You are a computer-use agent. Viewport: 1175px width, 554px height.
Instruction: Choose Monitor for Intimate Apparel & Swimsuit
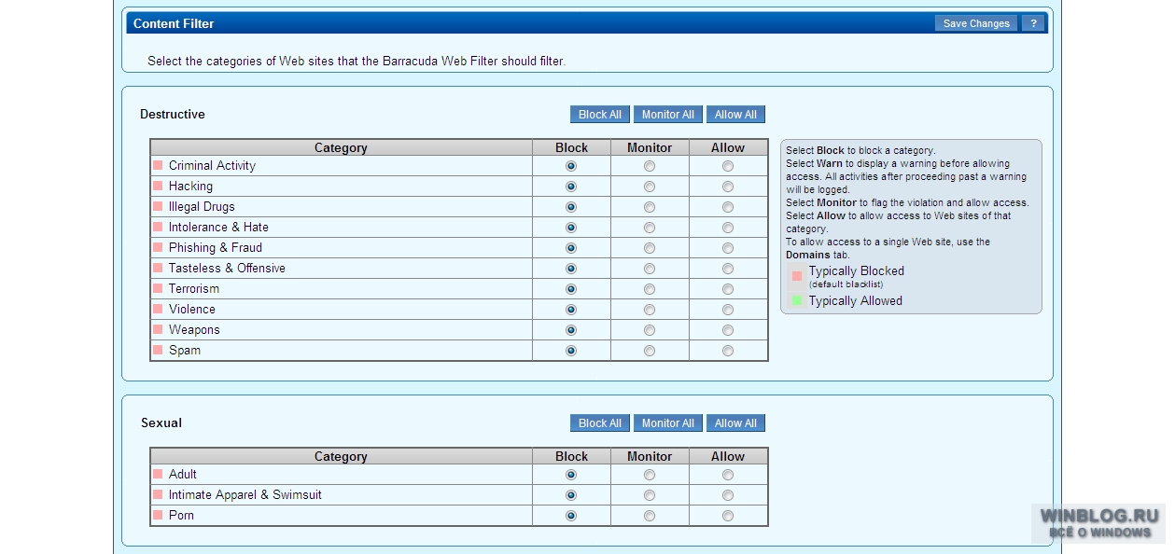(650, 495)
